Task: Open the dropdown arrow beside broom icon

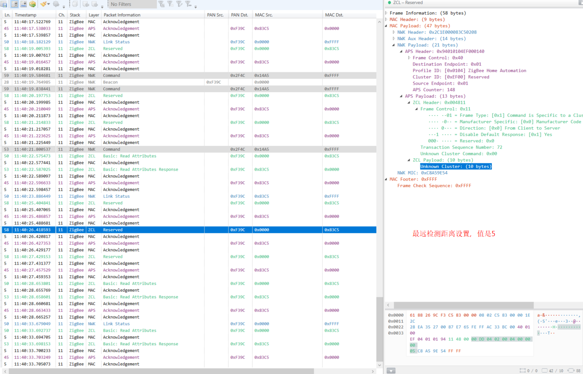Action: click(x=49, y=4)
